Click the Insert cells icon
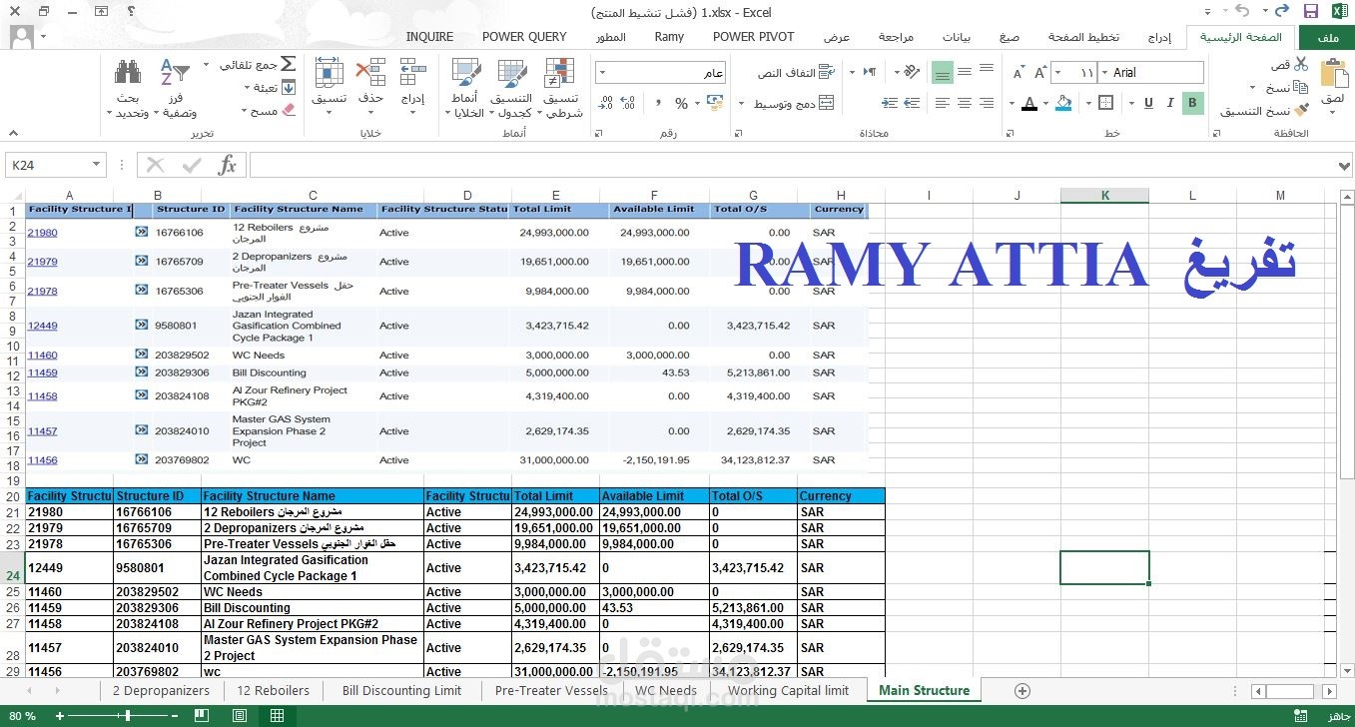1355x727 pixels. tap(412, 73)
